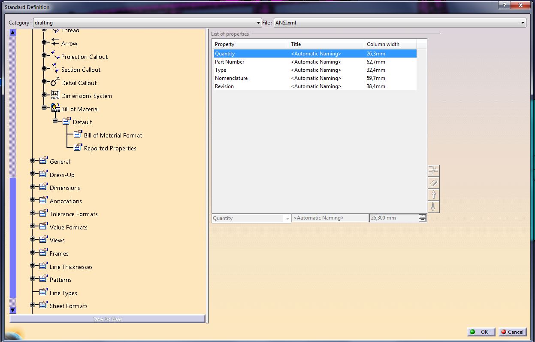
Task: Collapse the Bill of Material node
Action: pos(44,108)
